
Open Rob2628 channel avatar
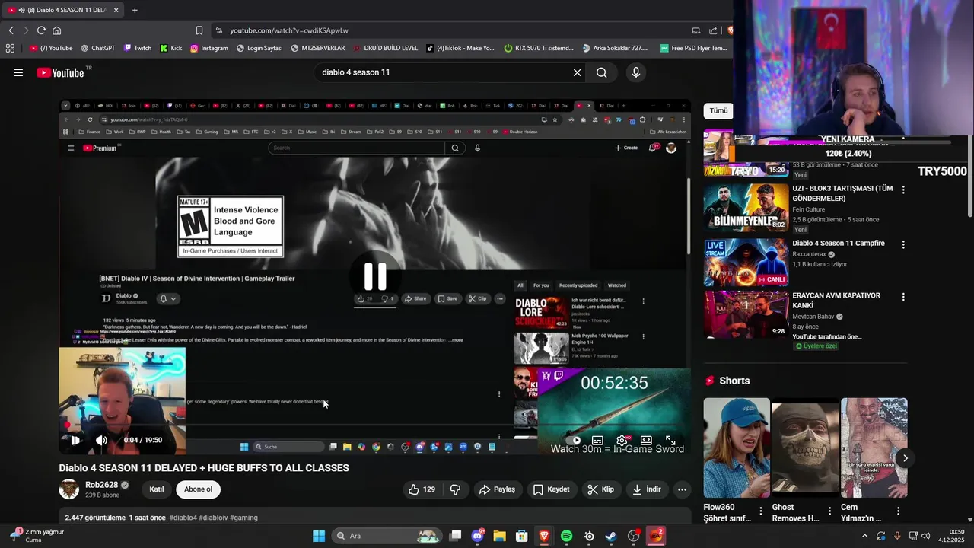coord(69,489)
